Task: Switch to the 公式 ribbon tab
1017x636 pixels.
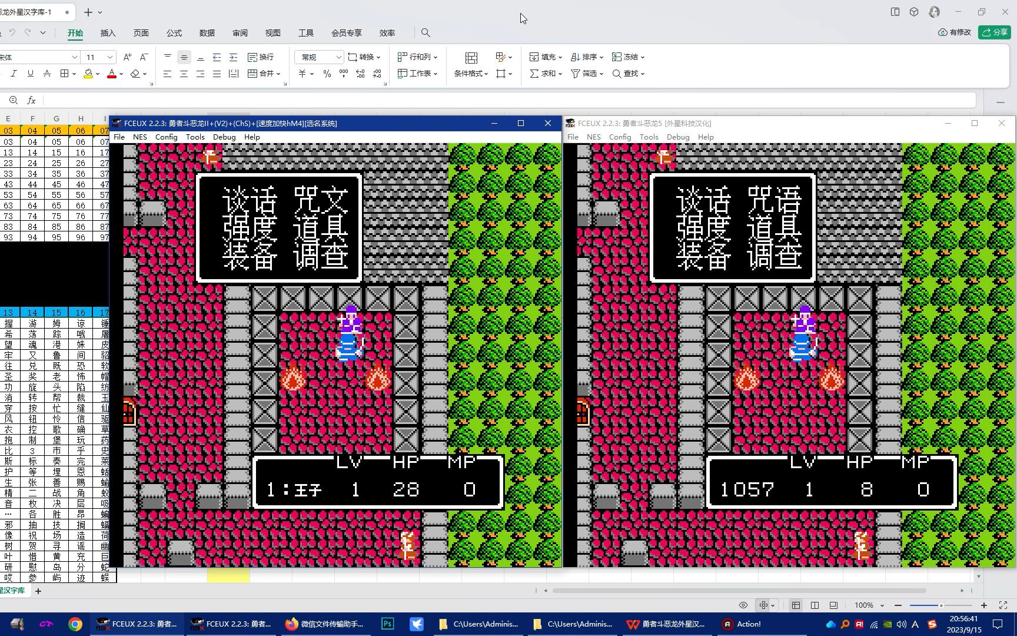Action: 174,33
